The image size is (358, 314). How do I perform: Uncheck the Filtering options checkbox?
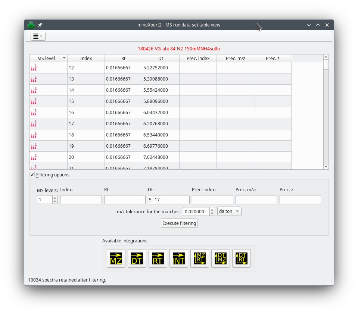point(32,175)
